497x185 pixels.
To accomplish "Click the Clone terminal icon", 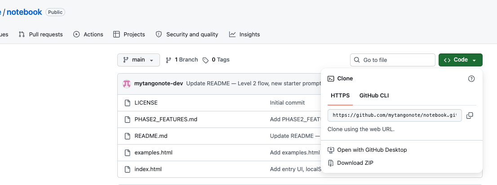I will click(331, 79).
